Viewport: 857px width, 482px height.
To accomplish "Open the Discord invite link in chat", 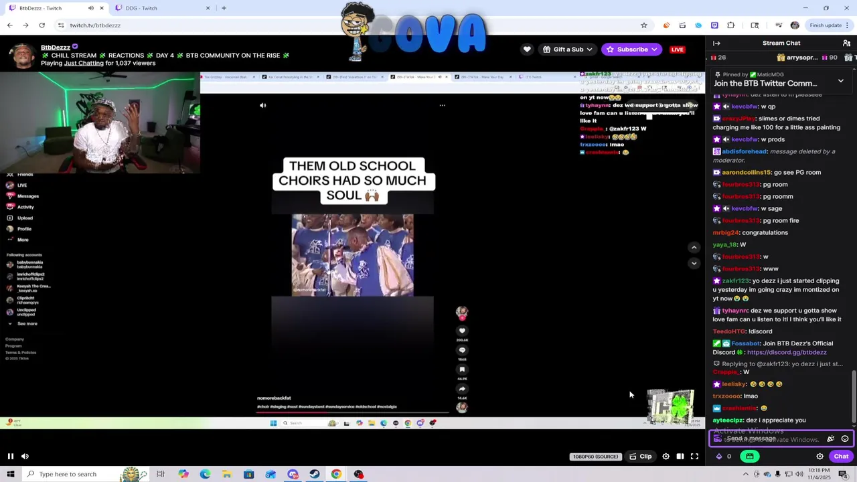I will pyautogui.click(x=786, y=352).
